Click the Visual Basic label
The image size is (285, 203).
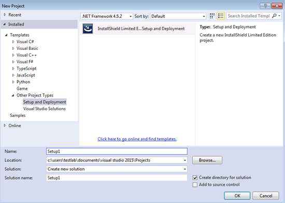(x=27, y=48)
